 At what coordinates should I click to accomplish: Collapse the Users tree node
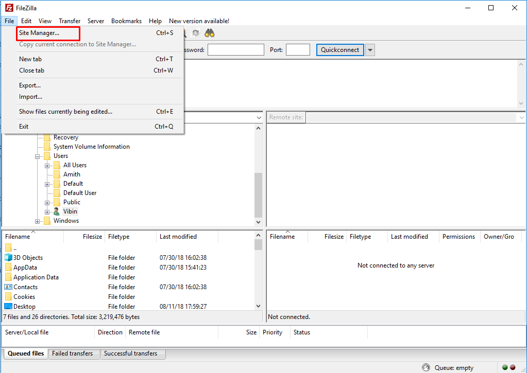pyautogui.click(x=38, y=156)
